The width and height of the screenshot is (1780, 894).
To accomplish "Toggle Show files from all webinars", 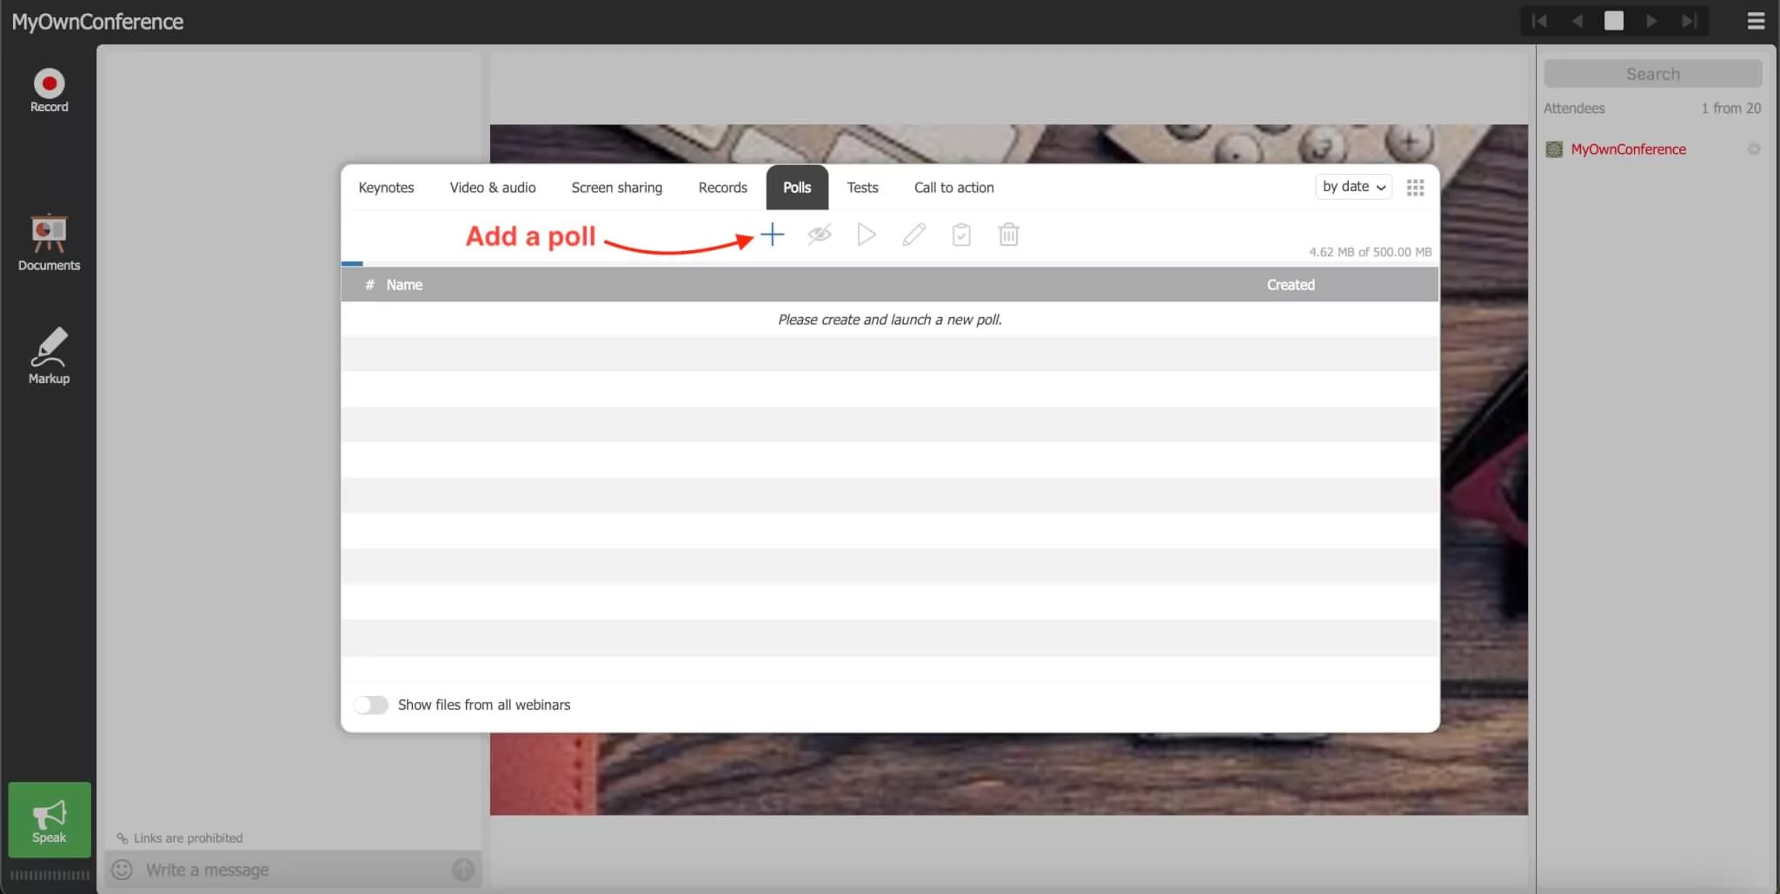I will pyautogui.click(x=371, y=705).
